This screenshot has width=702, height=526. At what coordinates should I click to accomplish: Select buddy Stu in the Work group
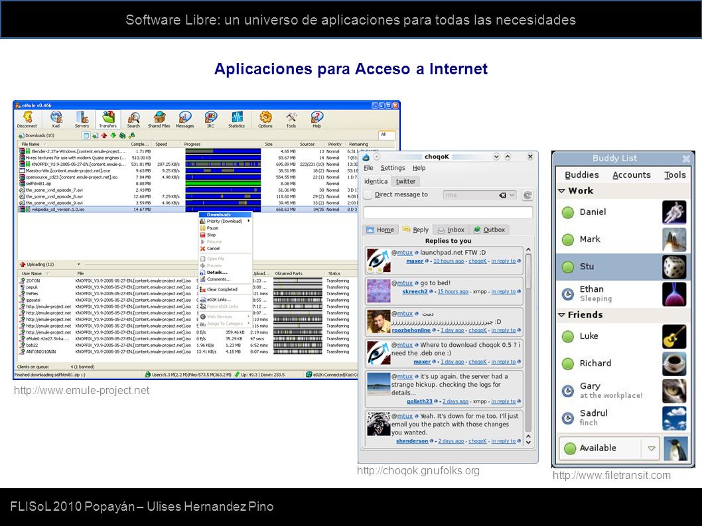click(622, 267)
